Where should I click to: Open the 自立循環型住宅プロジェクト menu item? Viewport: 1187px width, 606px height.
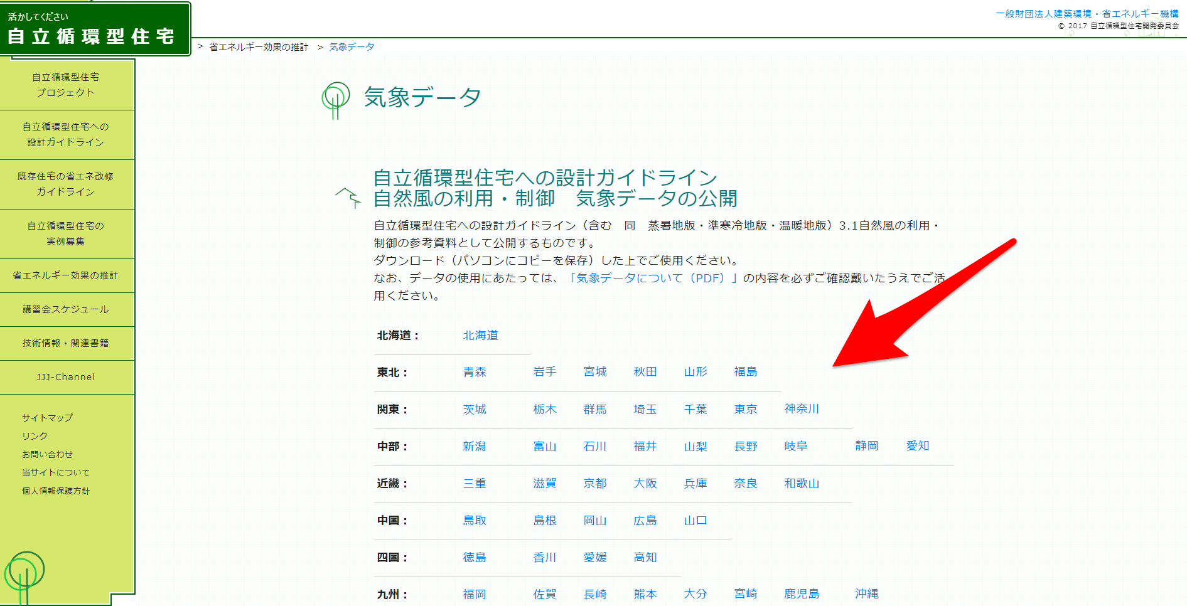[66, 85]
